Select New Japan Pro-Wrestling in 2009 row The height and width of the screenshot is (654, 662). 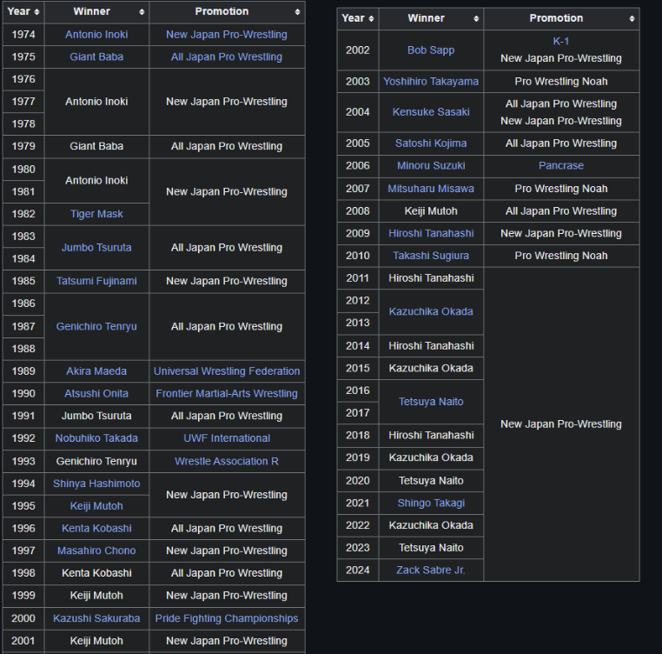(560, 233)
